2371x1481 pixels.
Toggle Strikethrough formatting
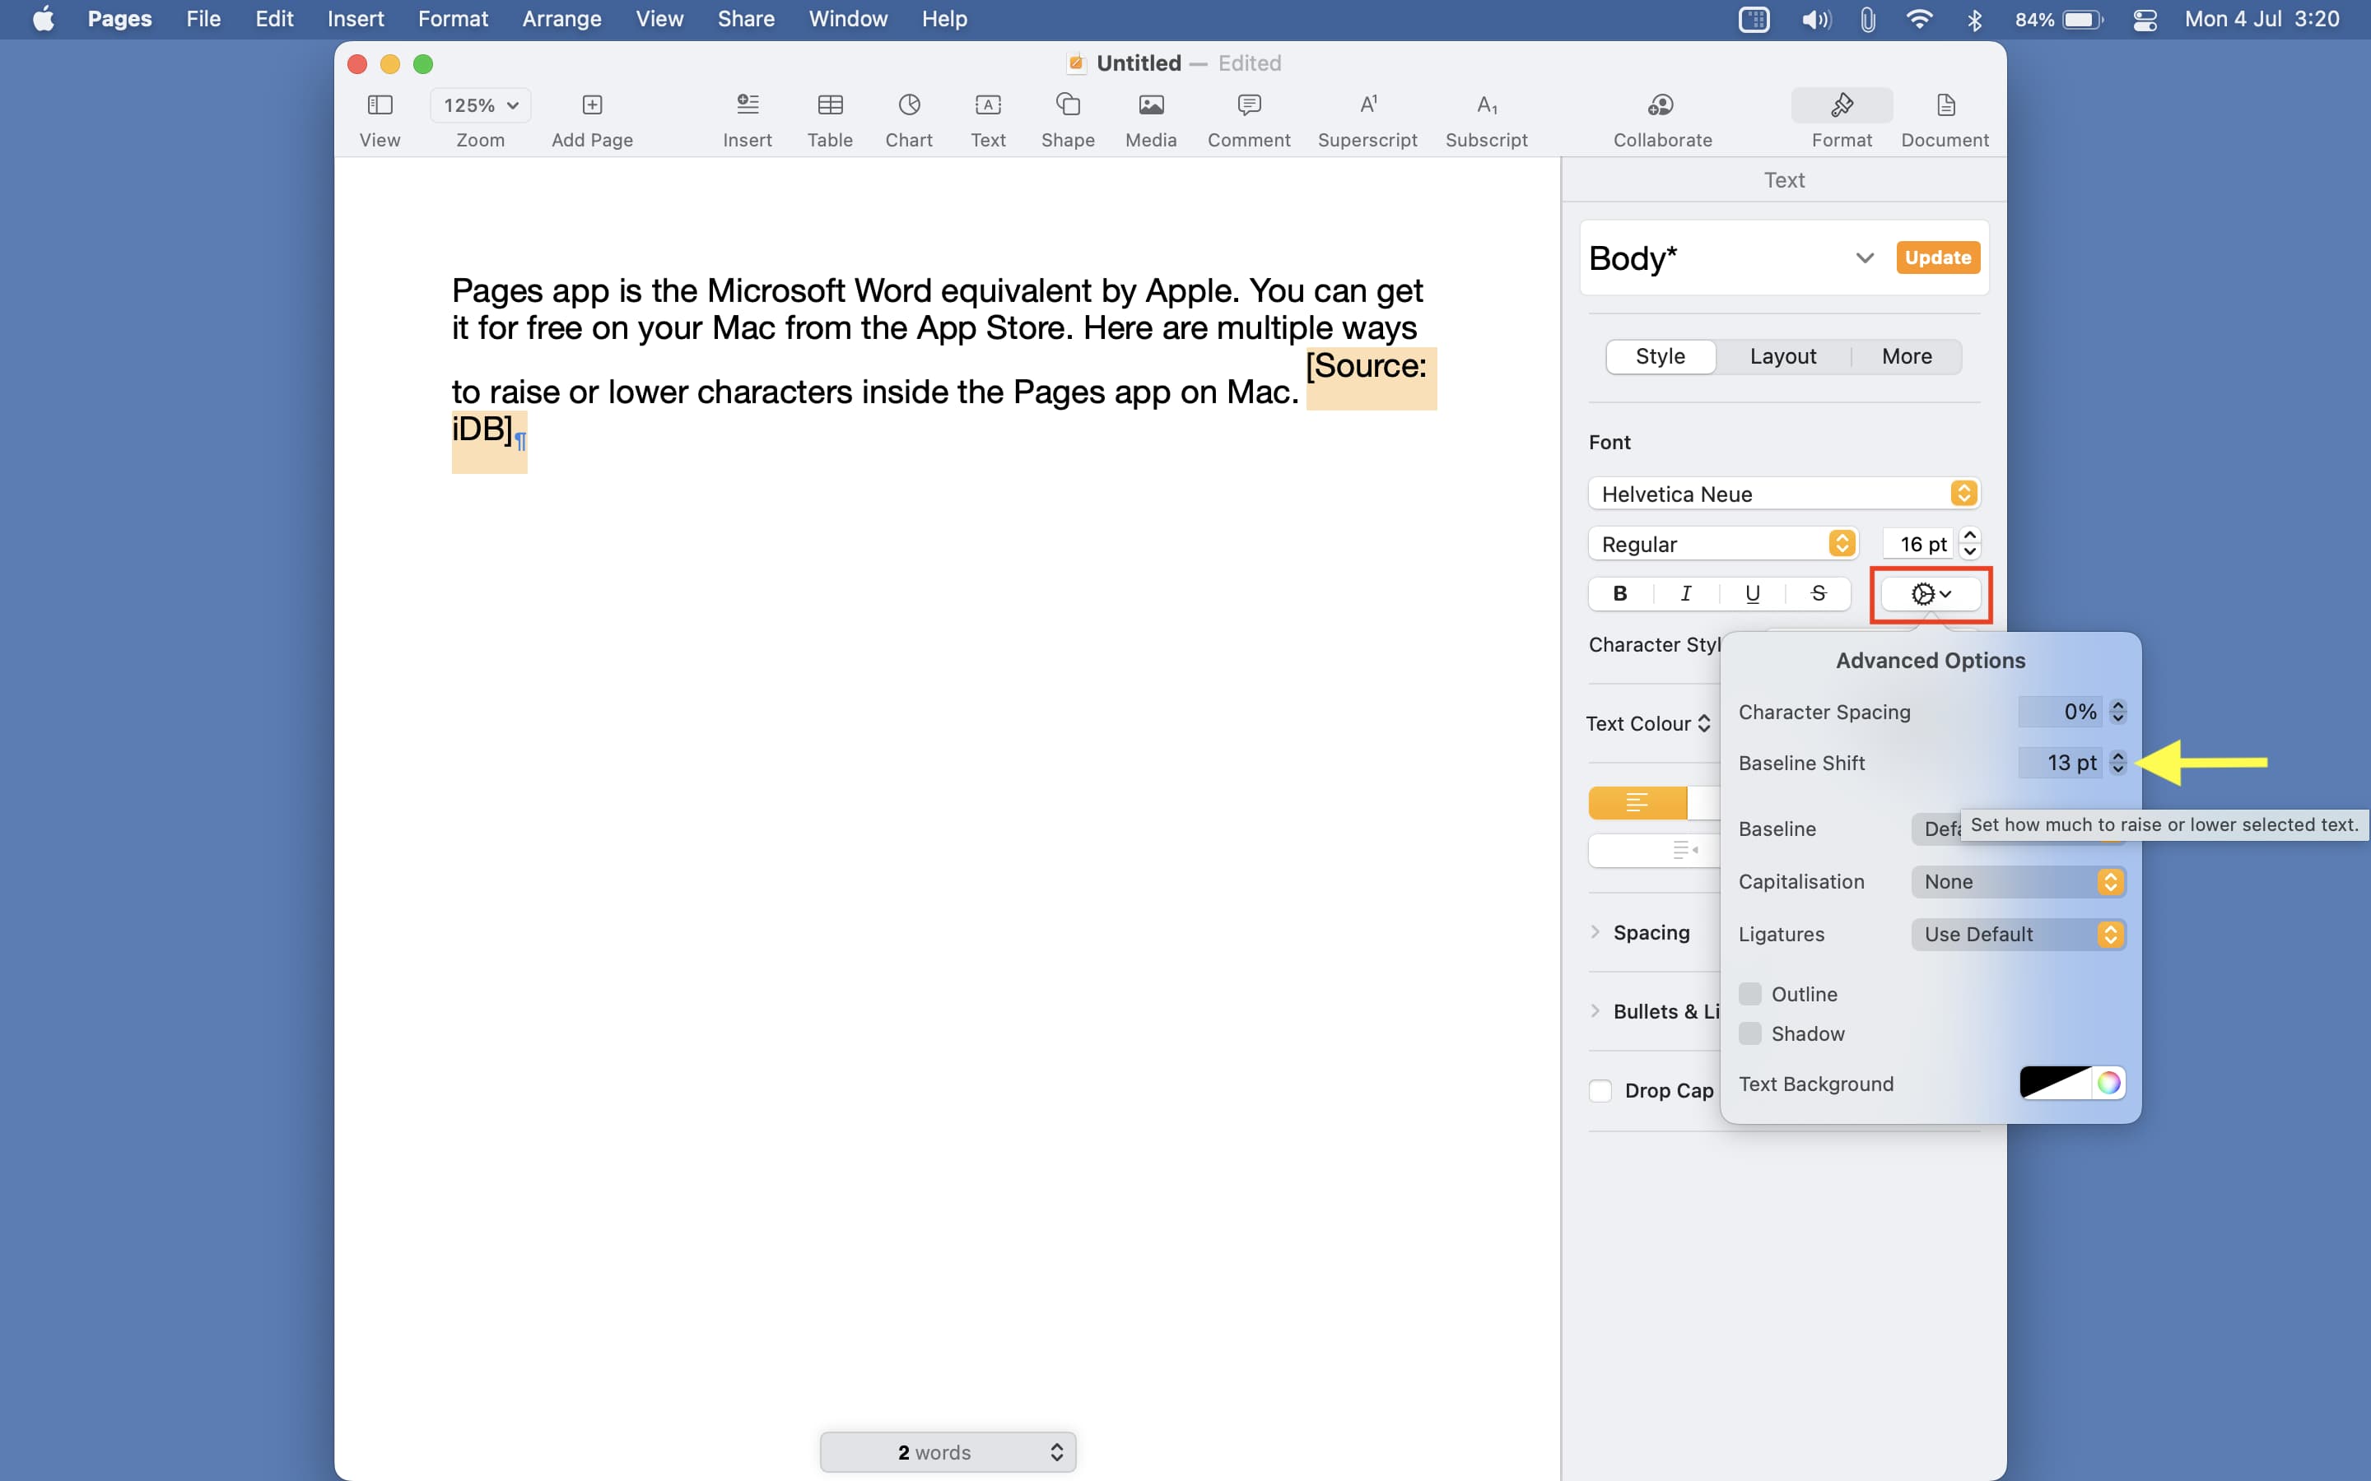(1819, 593)
